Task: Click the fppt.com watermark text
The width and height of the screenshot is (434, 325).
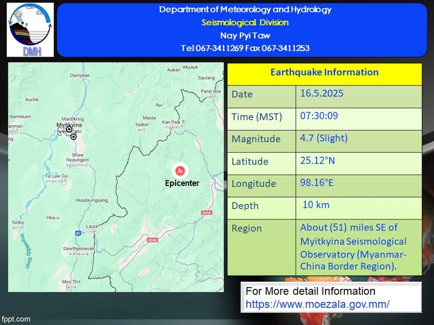Action: point(16,319)
